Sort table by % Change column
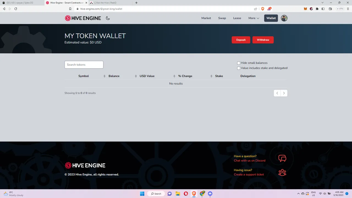The height and width of the screenshot is (198, 352). [x=185, y=76]
